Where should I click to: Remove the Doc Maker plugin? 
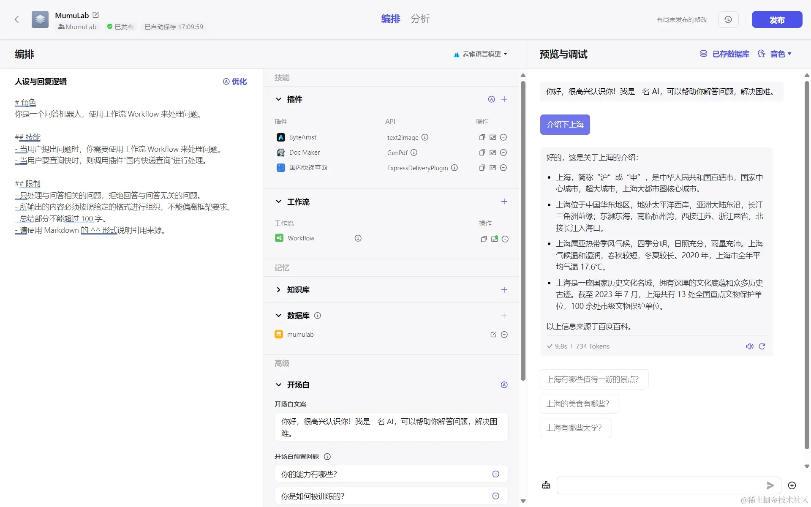[x=503, y=153]
